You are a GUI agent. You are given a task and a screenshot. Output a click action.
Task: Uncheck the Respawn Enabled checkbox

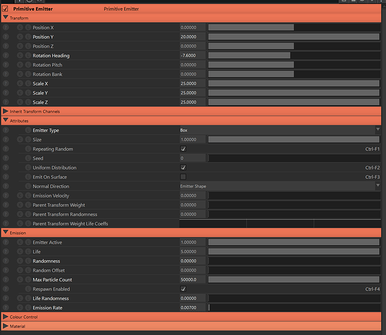tap(183, 289)
